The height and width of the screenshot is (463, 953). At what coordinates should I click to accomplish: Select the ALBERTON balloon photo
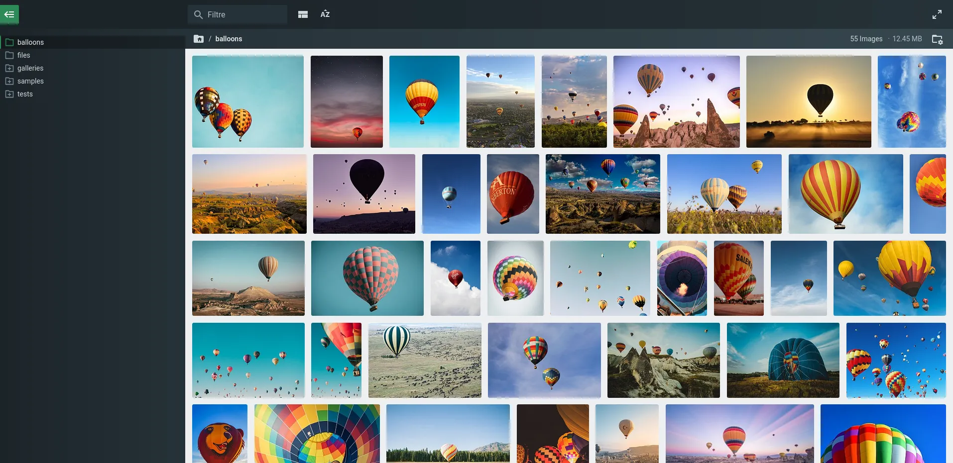tap(513, 193)
